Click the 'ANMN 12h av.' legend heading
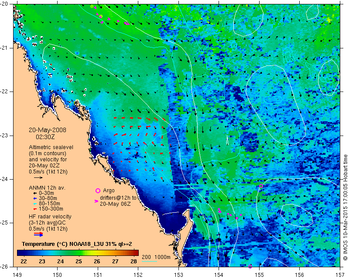Viewport: 349px width, 279px height. [x=47, y=188]
